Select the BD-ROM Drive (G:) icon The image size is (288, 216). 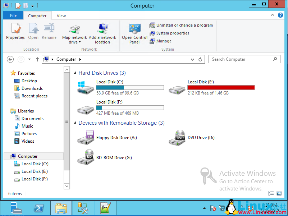click(x=86, y=157)
